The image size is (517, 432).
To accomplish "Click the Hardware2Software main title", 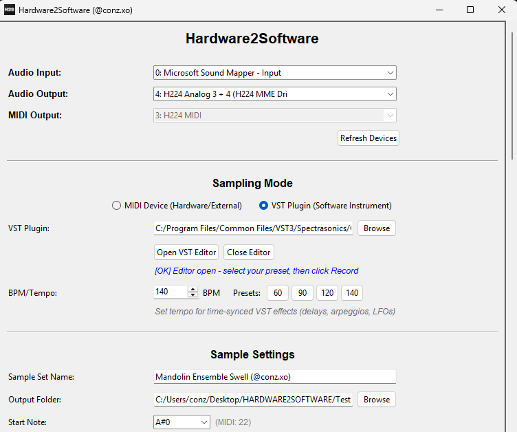I will tap(252, 39).
